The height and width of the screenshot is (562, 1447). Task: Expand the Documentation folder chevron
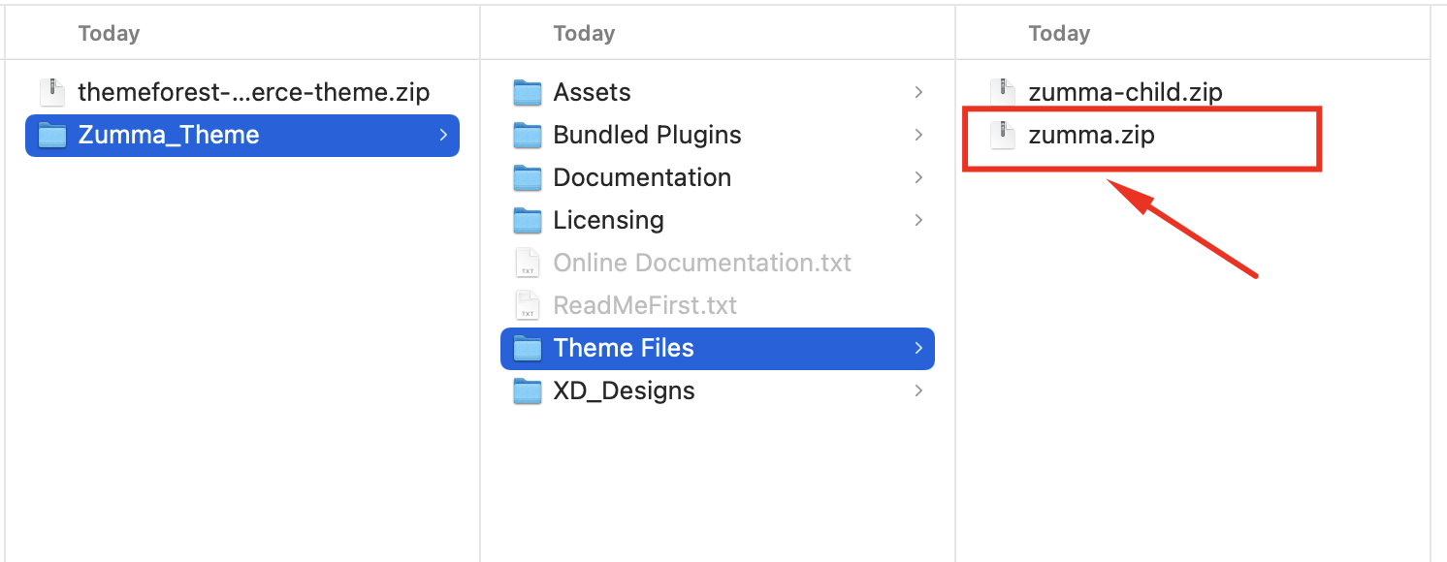917,177
